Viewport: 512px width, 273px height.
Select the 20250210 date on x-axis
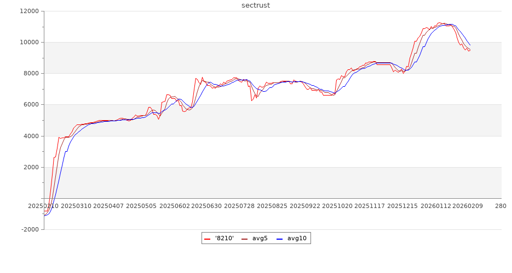point(44,206)
